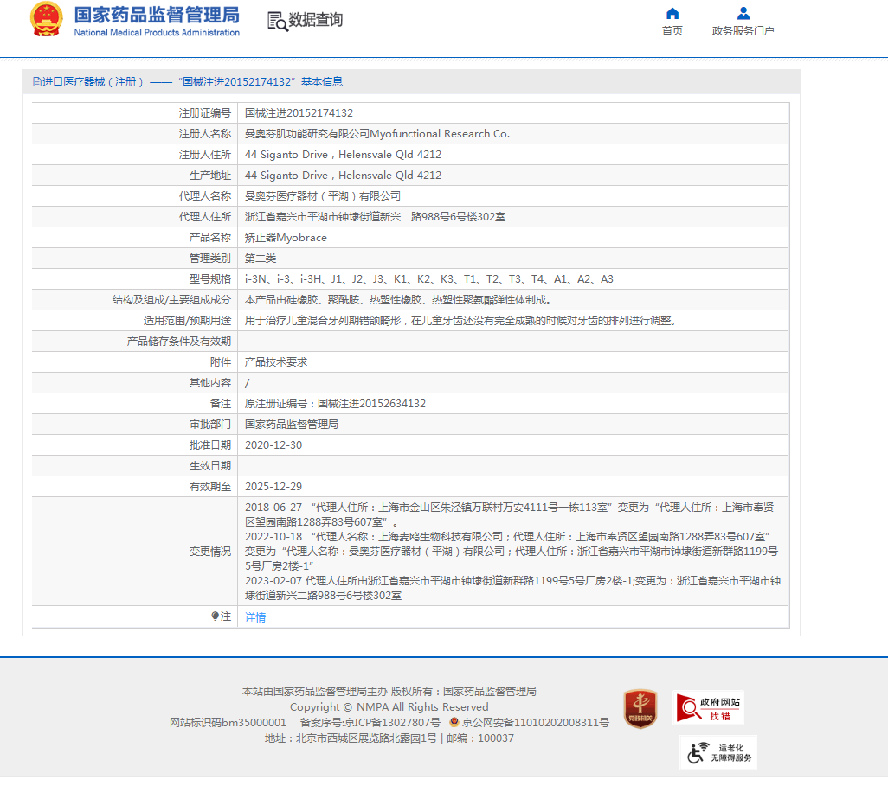Open the 详情 link
Viewport: 888px width, 792px height.
pos(254,617)
